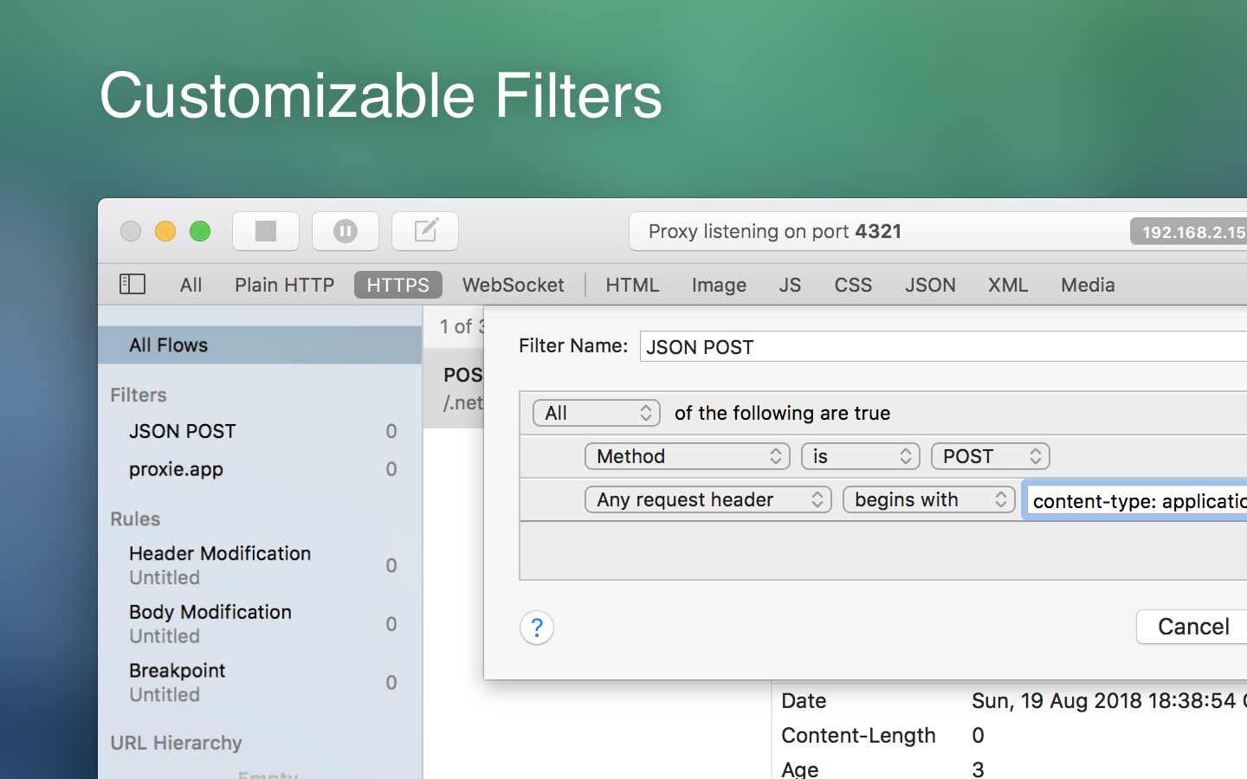
Task: Open the compose request pencil icon
Action: (x=425, y=231)
